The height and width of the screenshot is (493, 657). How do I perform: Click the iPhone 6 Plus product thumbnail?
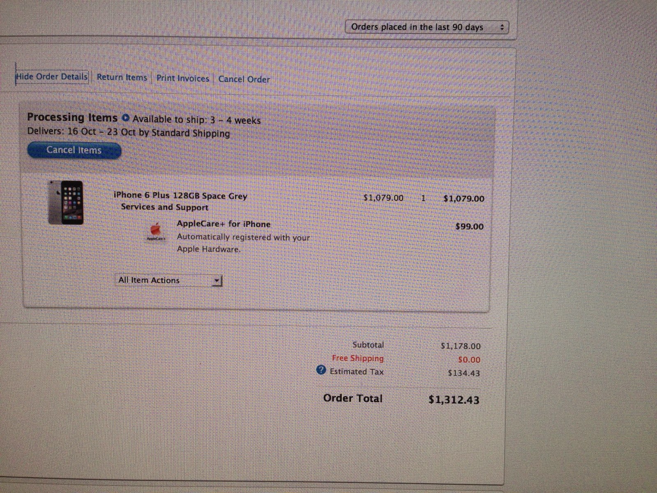66,203
